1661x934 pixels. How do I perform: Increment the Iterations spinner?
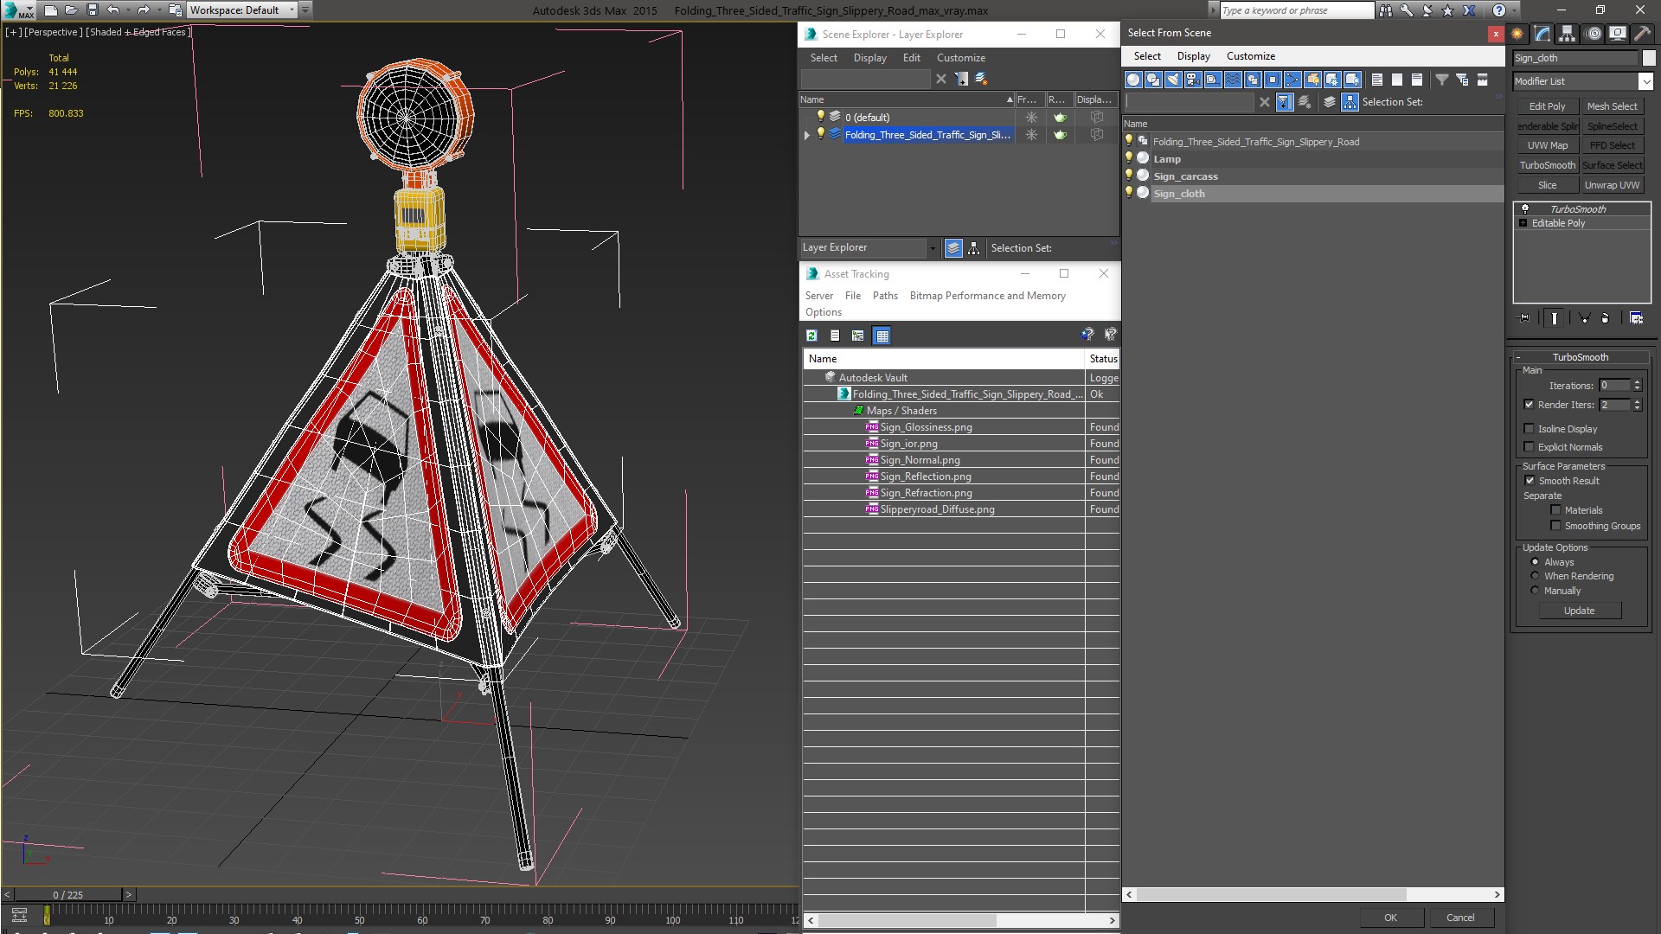pos(1637,382)
